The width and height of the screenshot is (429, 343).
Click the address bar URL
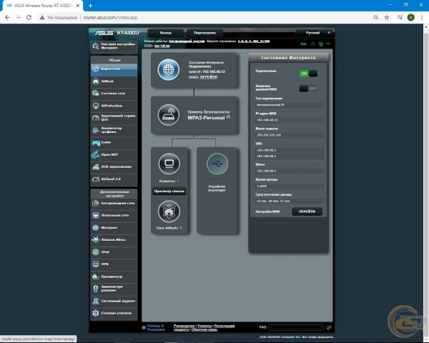point(110,17)
